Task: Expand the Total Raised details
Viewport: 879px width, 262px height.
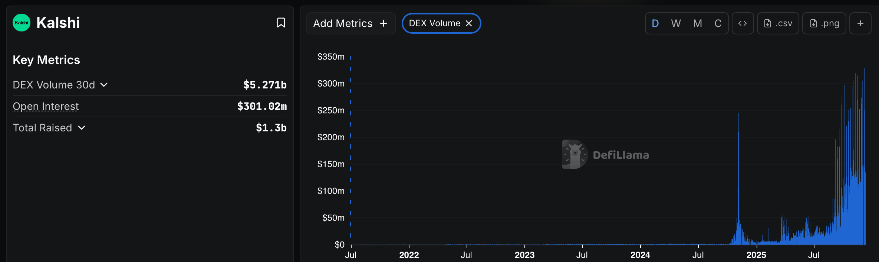Action: tap(82, 128)
